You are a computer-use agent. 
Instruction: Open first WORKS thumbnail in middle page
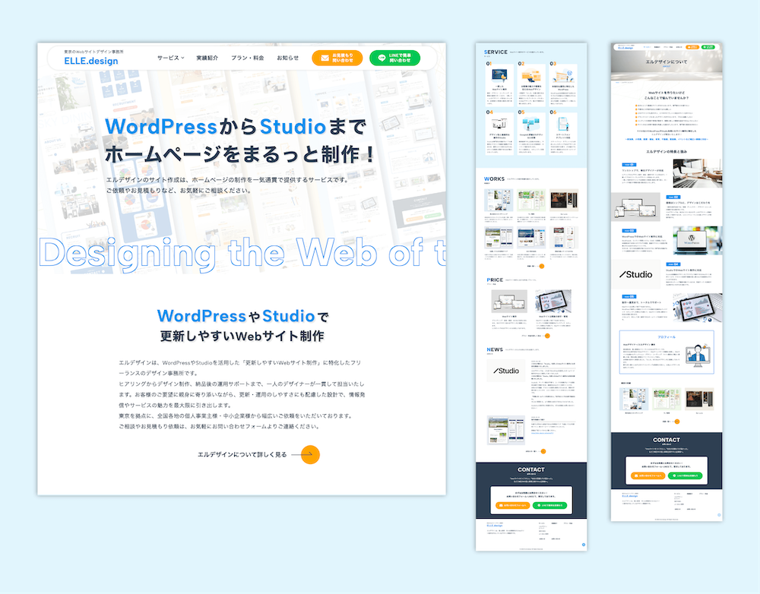[x=499, y=200]
